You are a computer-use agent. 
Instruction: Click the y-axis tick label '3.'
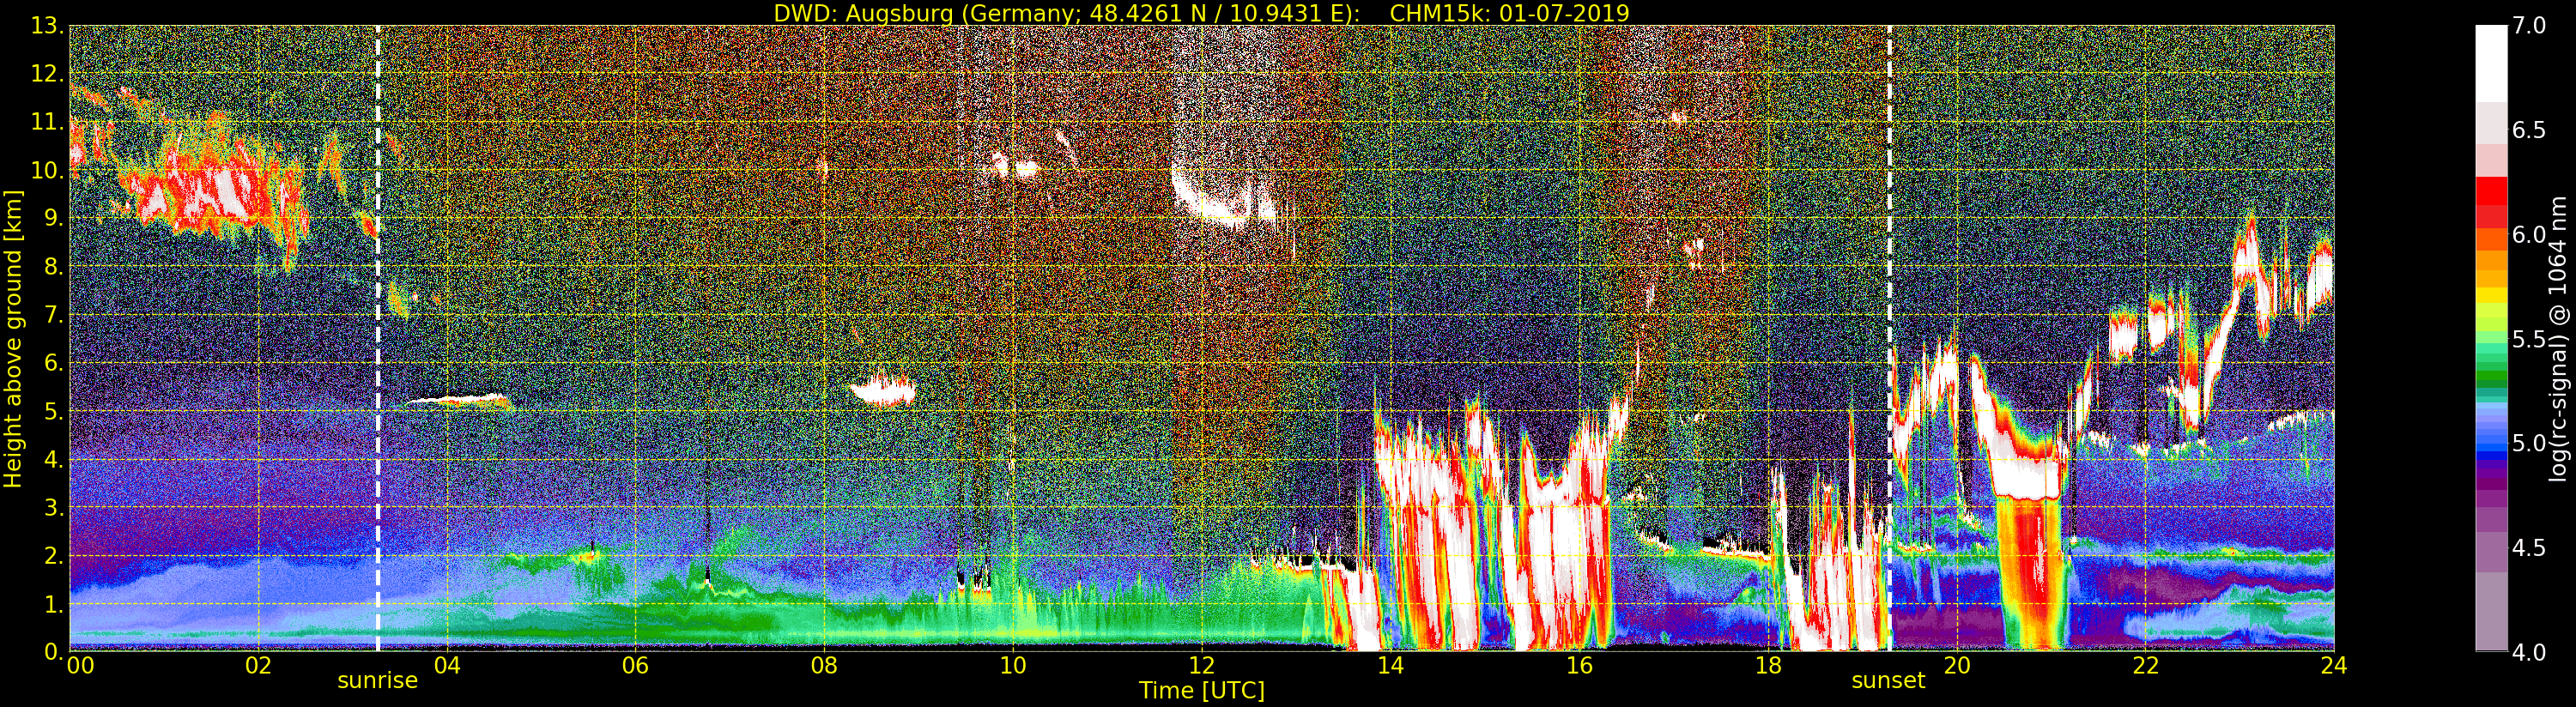click(x=54, y=508)
